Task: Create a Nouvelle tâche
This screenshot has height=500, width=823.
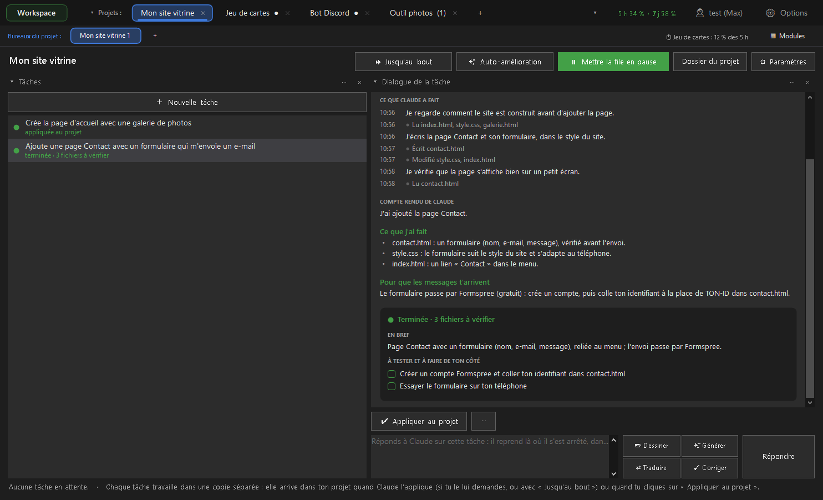Action: 187,102
